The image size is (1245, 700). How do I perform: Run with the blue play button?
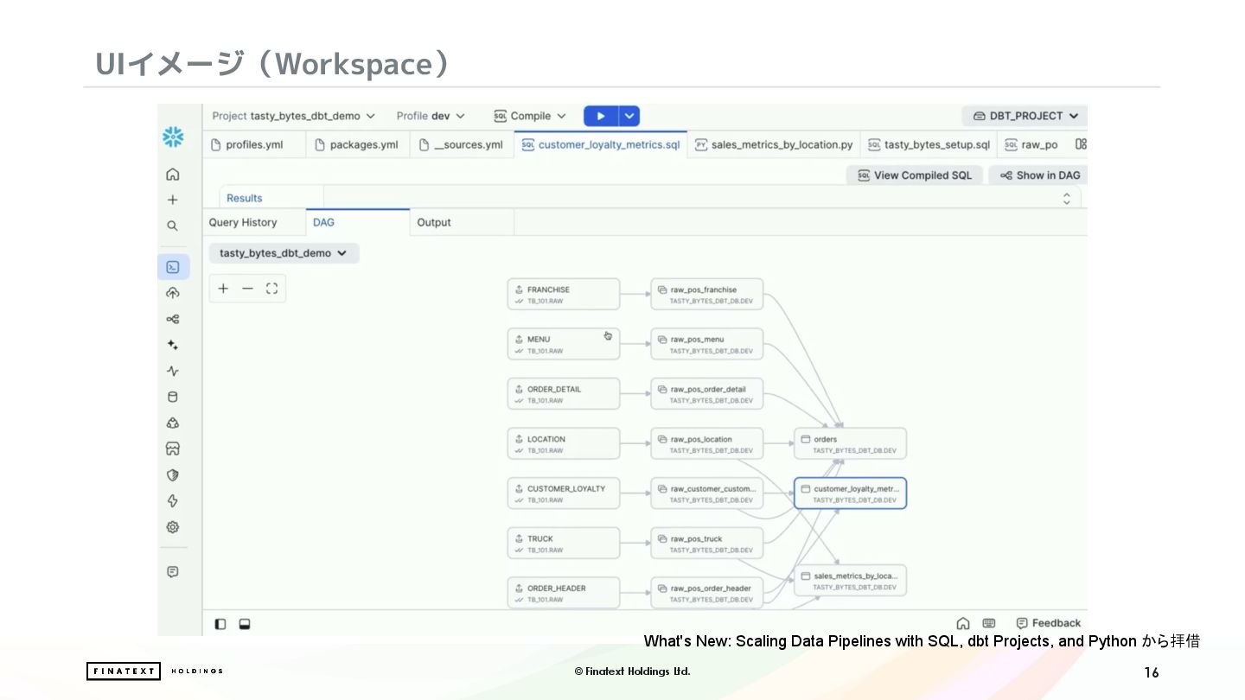(x=601, y=116)
